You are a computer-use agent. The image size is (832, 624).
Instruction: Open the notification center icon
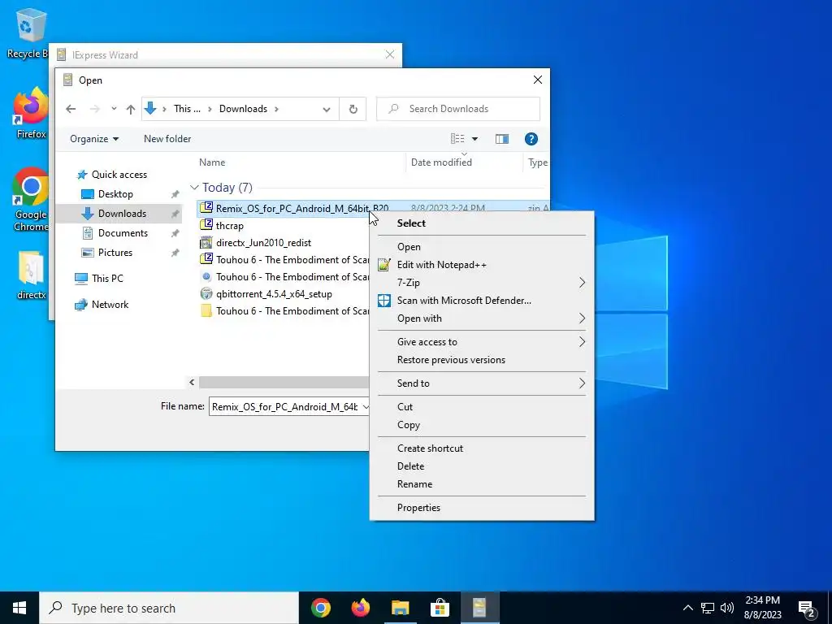coord(807,608)
